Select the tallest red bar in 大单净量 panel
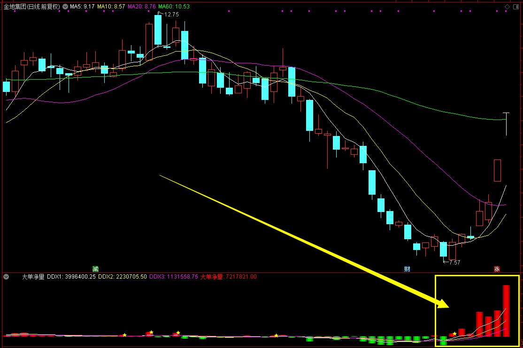 click(506, 310)
